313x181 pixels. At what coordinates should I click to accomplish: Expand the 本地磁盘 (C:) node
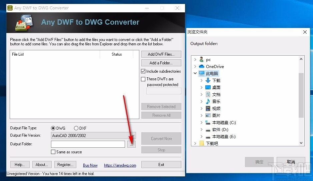point(201,122)
